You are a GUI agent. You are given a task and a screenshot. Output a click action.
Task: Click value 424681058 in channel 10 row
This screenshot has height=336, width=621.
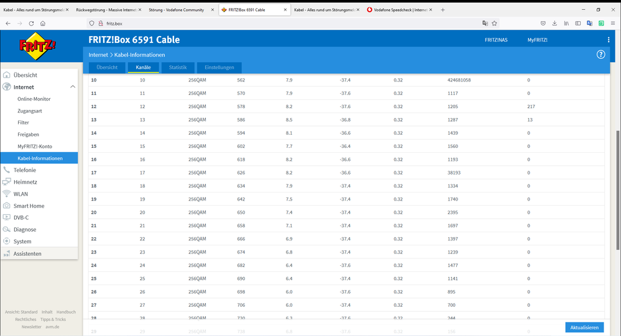pos(459,80)
